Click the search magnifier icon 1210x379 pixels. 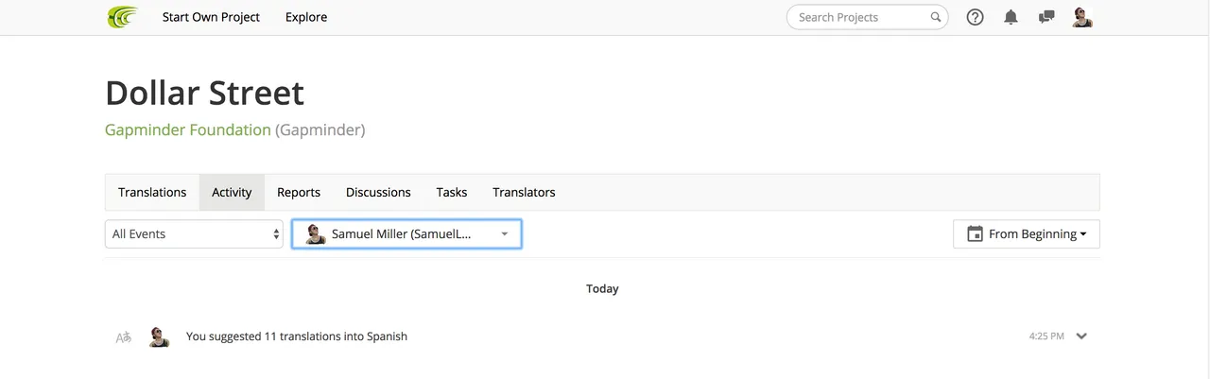[x=936, y=17]
